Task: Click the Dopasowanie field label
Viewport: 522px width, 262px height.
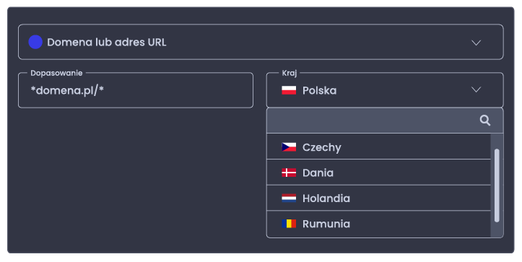Action: (56, 73)
